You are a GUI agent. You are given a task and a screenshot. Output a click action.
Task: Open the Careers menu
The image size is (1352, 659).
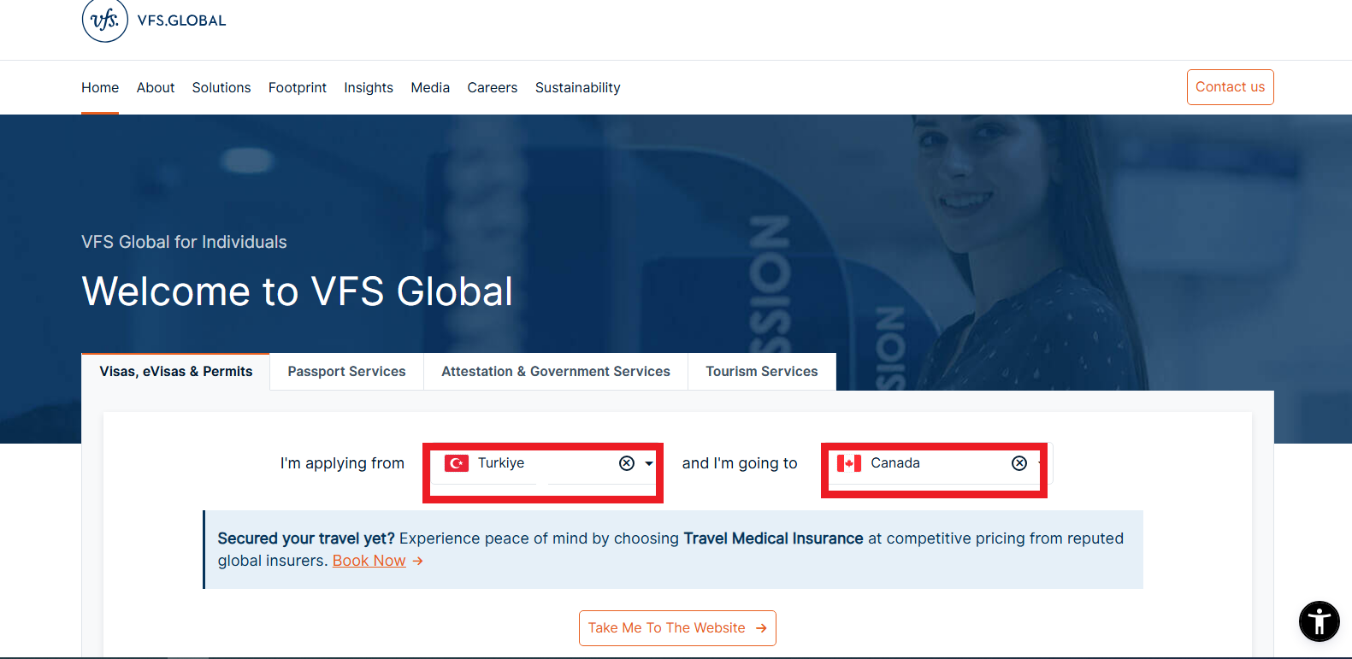tap(493, 87)
